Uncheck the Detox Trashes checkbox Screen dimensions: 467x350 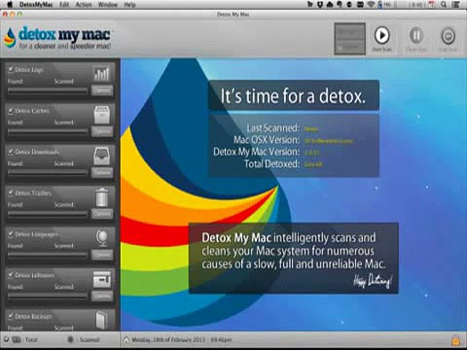tap(11, 192)
